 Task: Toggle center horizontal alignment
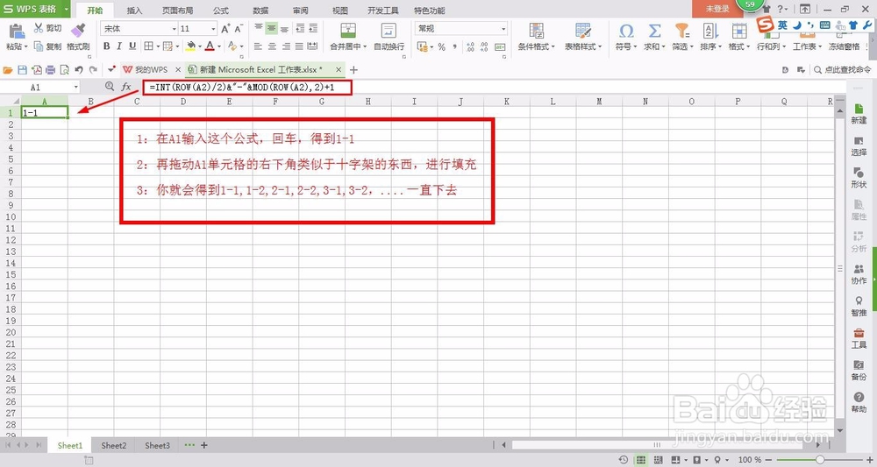(272, 46)
